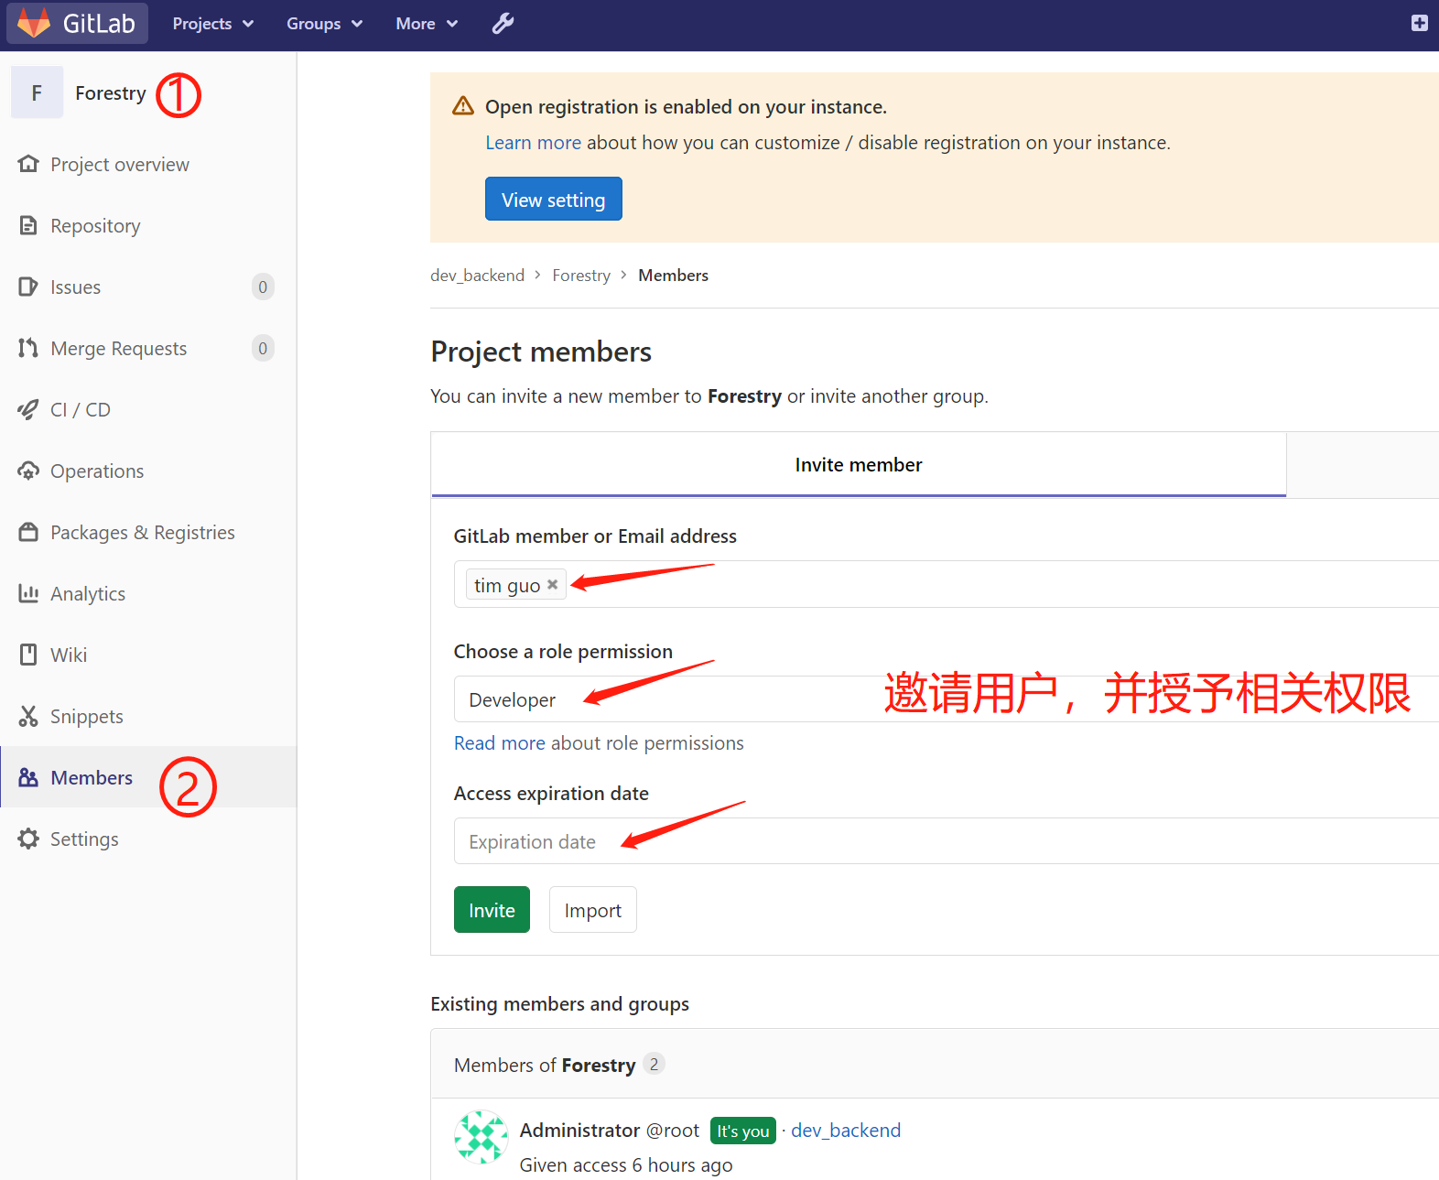The height and width of the screenshot is (1180, 1439).
Task: Click the Expiration date field
Action: (x=947, y=841)
